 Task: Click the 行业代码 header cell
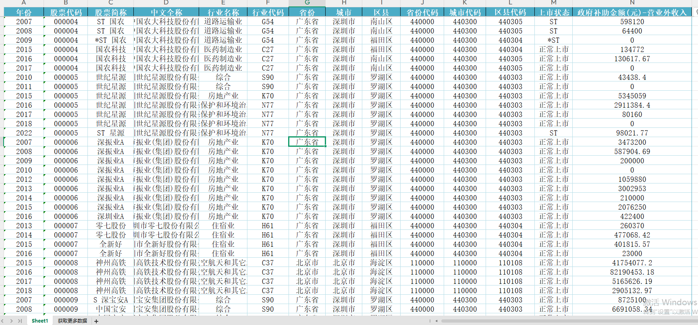click(268, 12)
